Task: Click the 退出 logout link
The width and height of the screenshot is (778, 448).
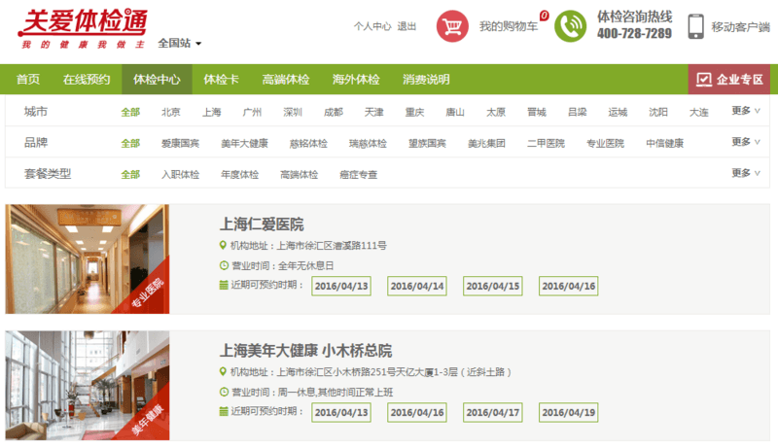Action: (407, 26)
